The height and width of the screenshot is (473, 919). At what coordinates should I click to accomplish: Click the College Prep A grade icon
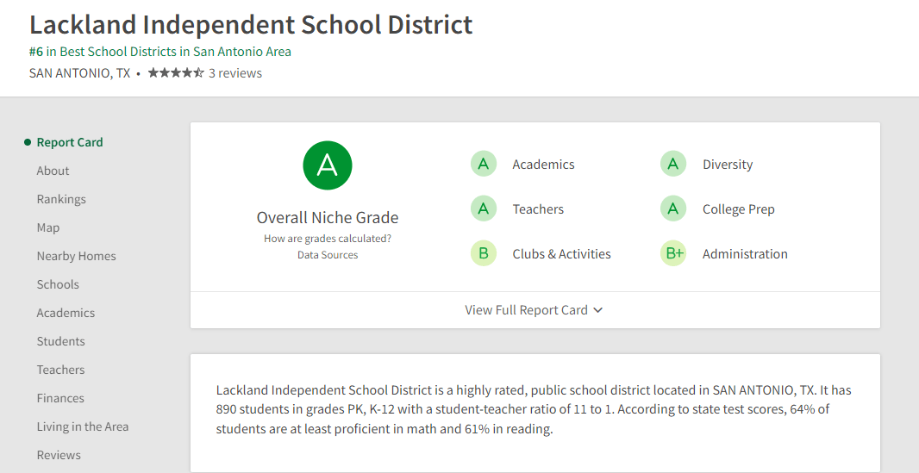point(673,208)
